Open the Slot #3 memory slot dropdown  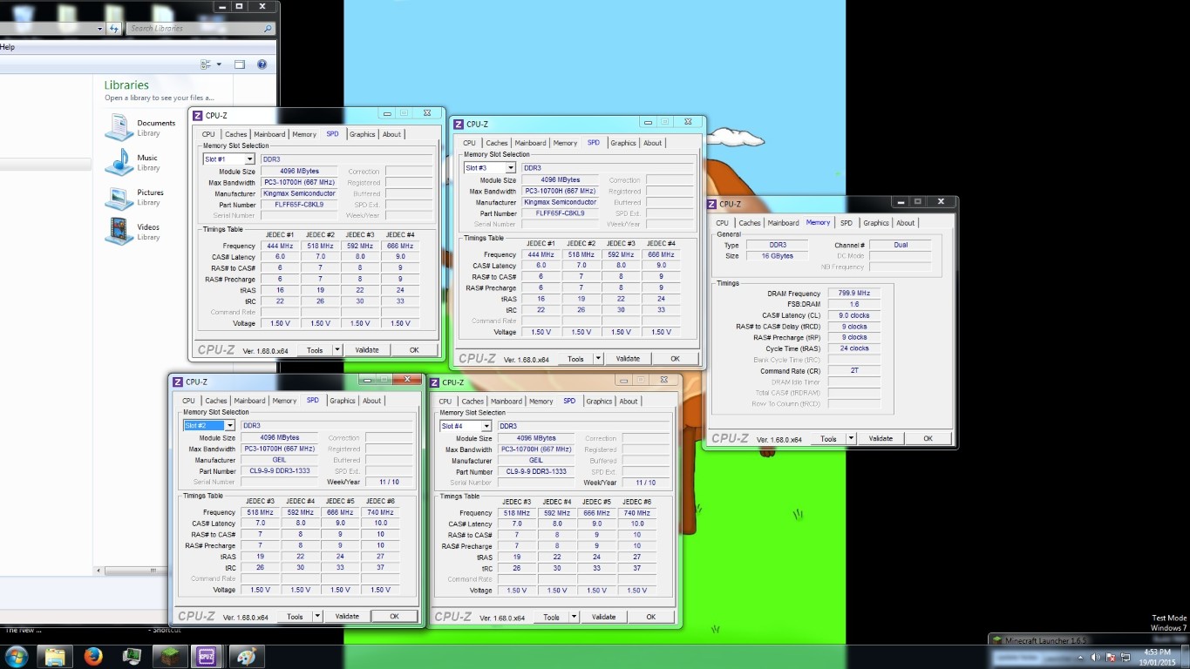click(510, 168)
